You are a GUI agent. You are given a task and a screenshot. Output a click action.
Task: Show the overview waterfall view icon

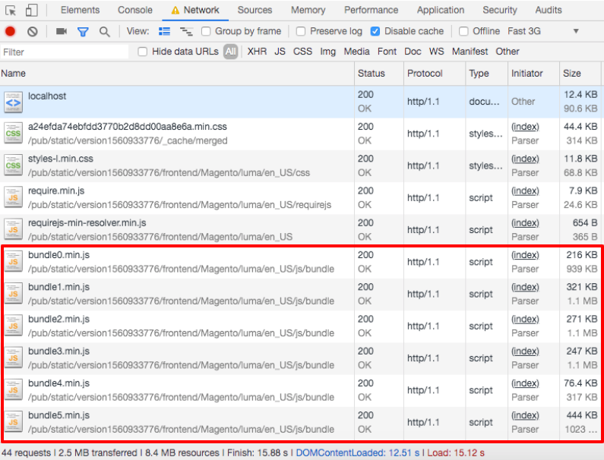[186, 31]
